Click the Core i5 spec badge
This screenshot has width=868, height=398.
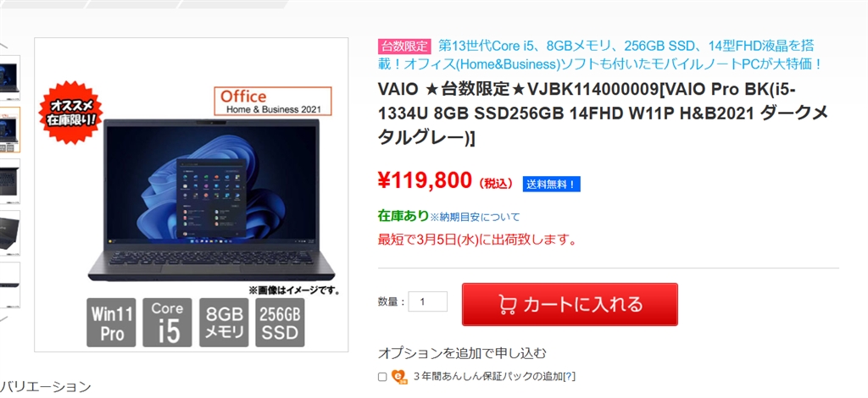click(167, 323)
